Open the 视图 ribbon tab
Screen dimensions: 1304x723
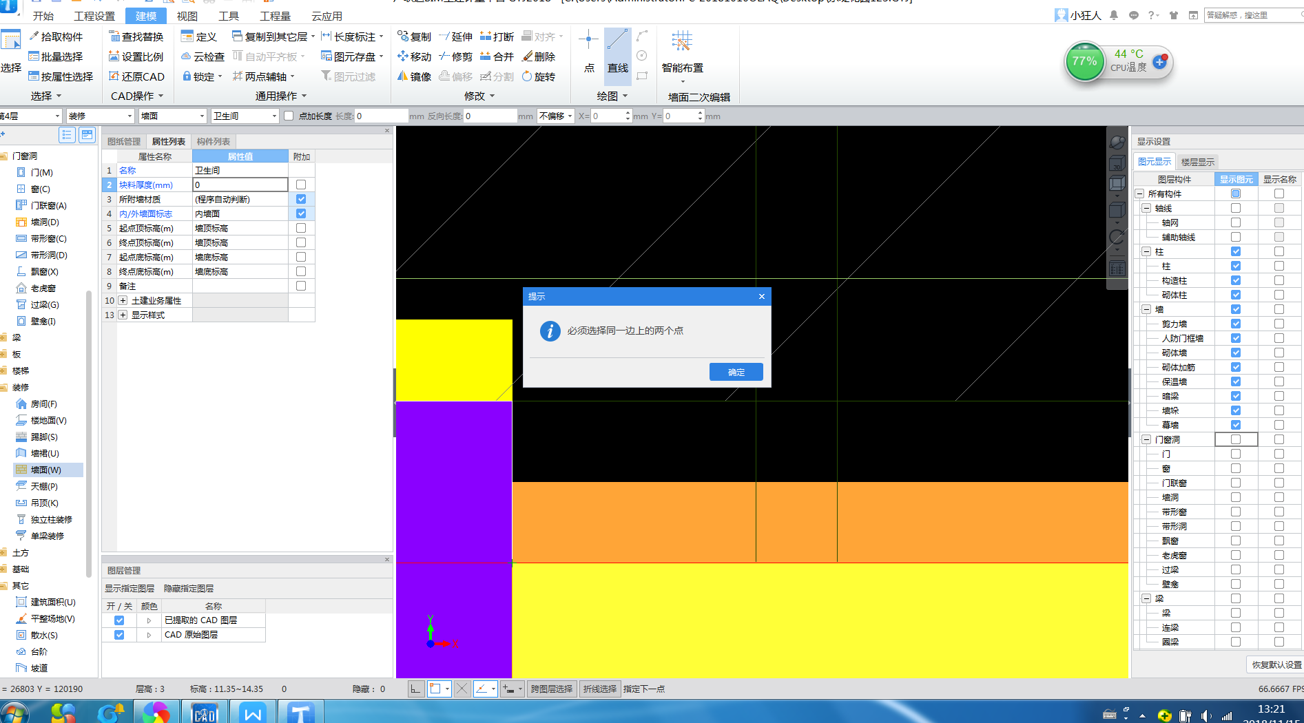(187, 16)
